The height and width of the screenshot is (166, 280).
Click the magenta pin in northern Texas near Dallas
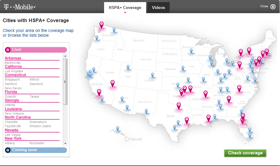[x=179, y=106]
